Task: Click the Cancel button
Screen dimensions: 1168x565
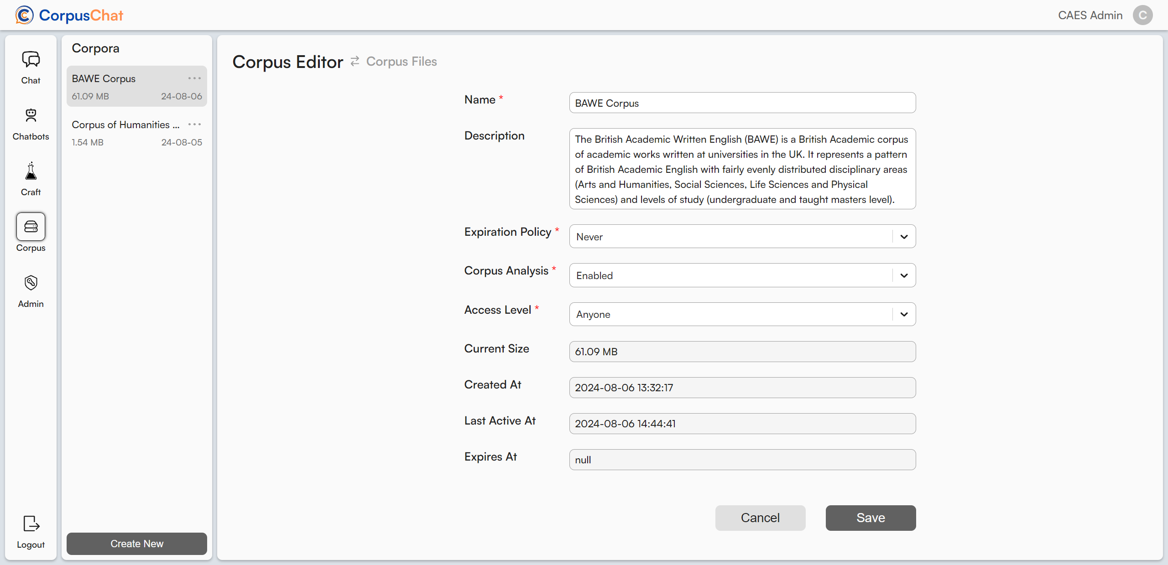Action: (x=760, y=518)
